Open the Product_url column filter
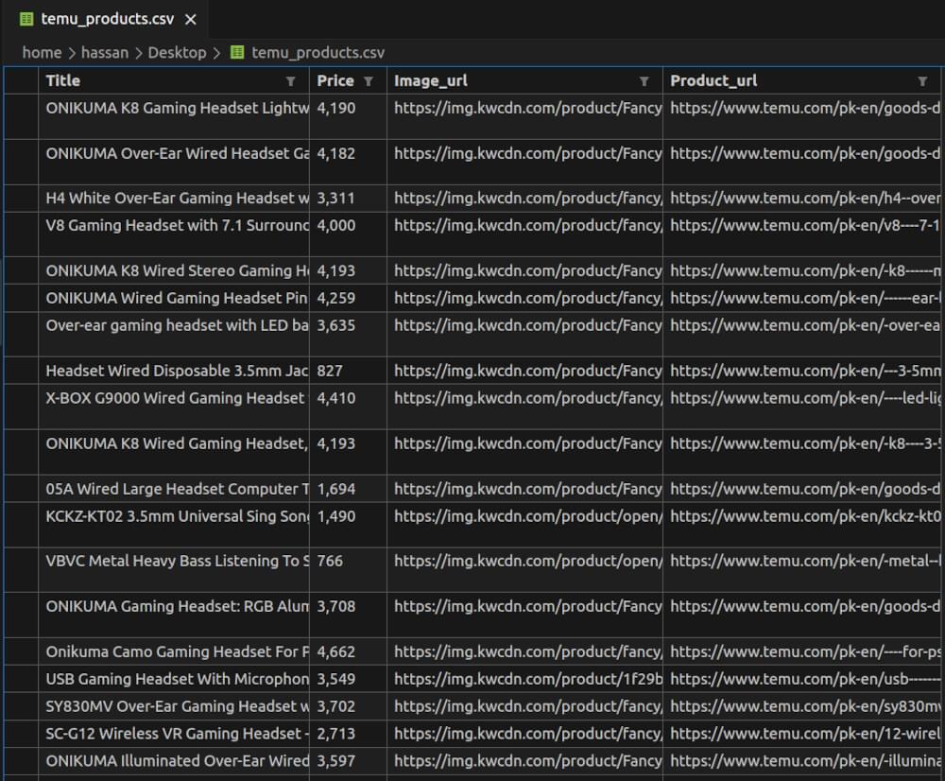 921,80
